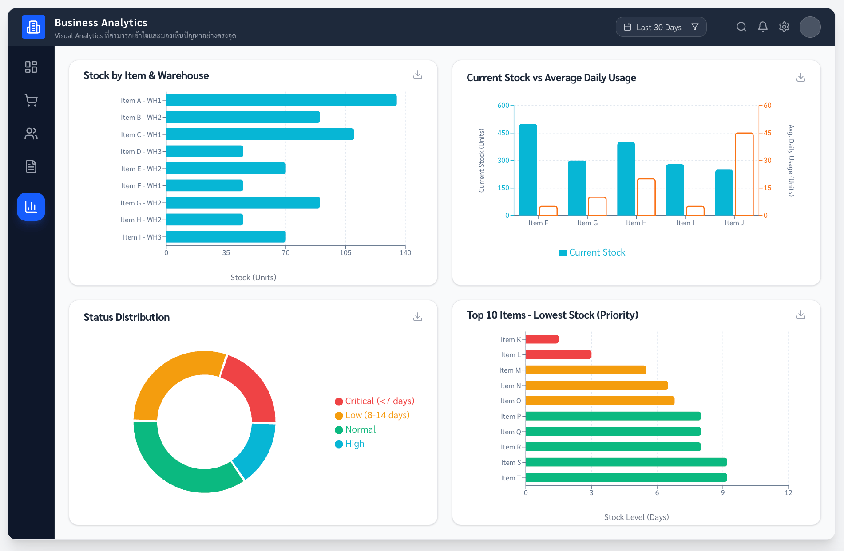
Task: Click the notification bell icon
Action: click(763, 27)
